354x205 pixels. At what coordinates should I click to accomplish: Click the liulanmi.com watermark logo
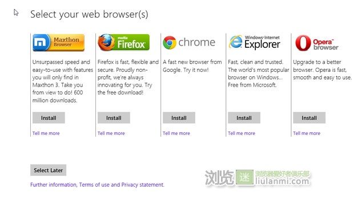pyautogui.click(x=258, y=178)
